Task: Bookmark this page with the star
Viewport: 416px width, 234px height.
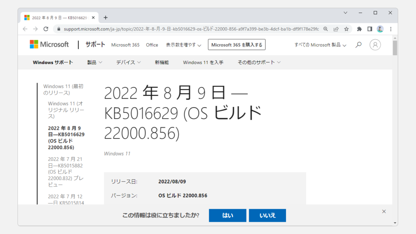Action: tap(346, 29)
